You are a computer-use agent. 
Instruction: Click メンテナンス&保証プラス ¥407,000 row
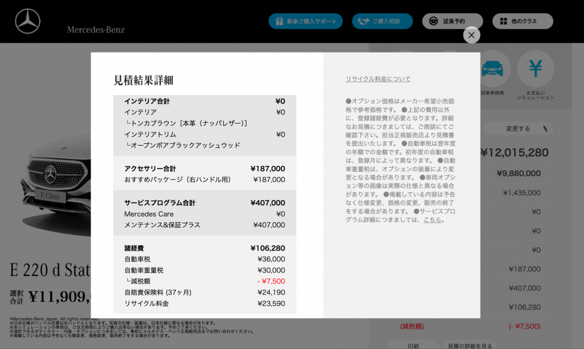point(204,225)
